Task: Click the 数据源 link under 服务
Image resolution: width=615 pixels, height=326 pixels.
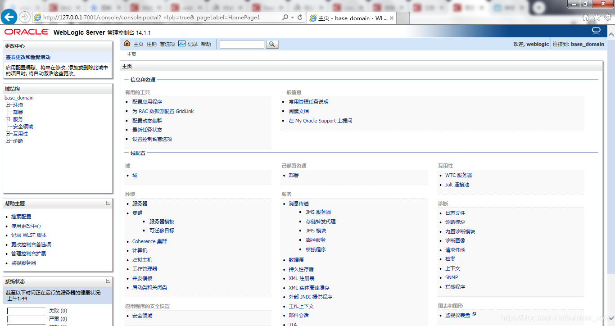Action: [x=296, y=260]
